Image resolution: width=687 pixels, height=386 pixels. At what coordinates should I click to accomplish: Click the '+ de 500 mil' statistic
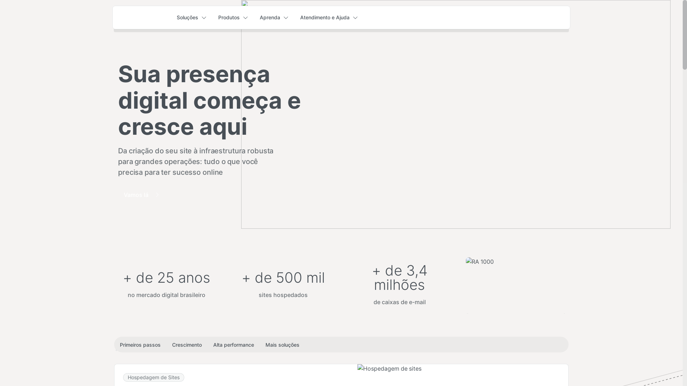point(283,278)
